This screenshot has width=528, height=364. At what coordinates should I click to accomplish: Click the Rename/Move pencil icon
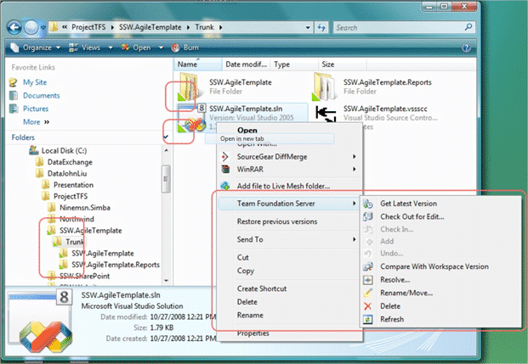[x=367, y=293]
